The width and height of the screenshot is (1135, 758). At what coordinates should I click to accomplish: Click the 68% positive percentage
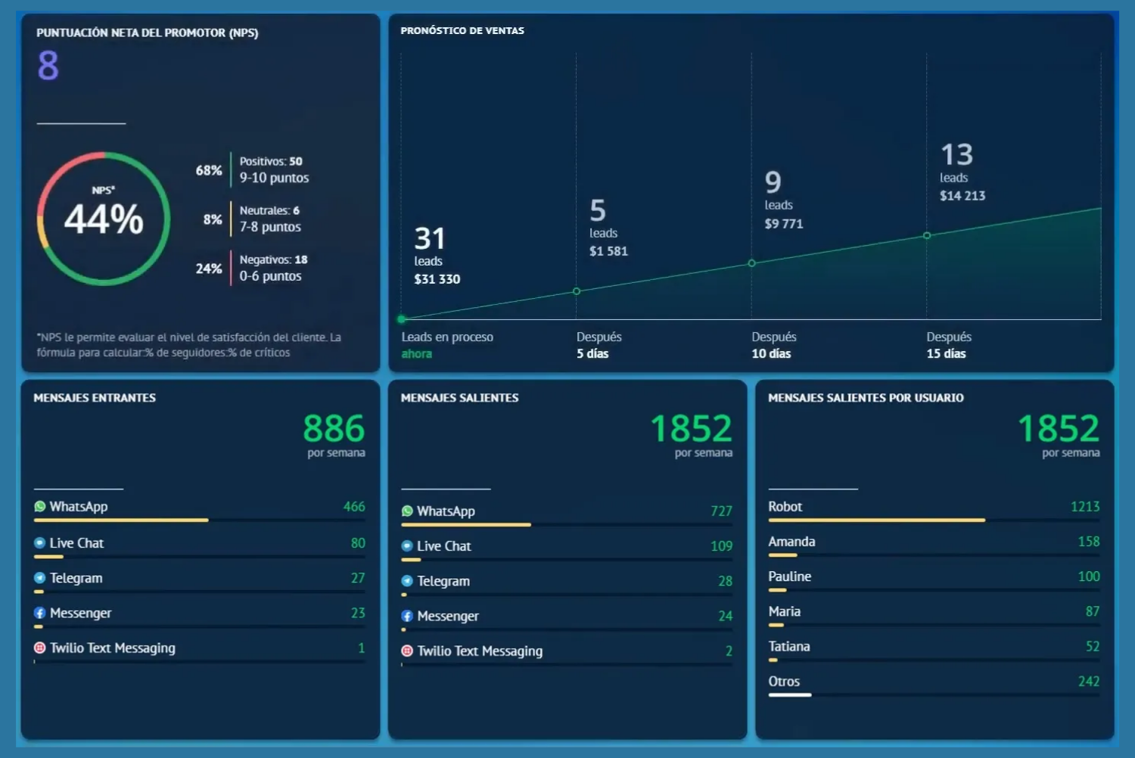click(209, 170)
